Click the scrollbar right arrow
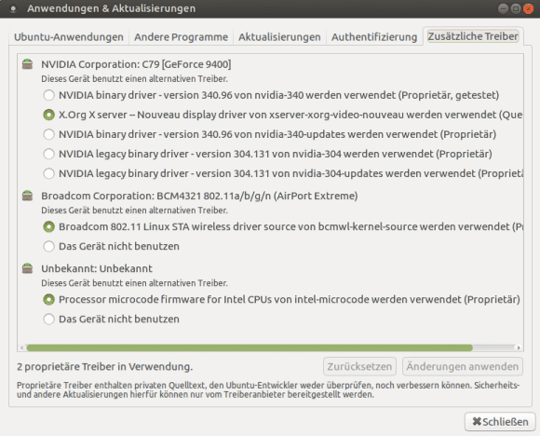 [x=519, y=347]
